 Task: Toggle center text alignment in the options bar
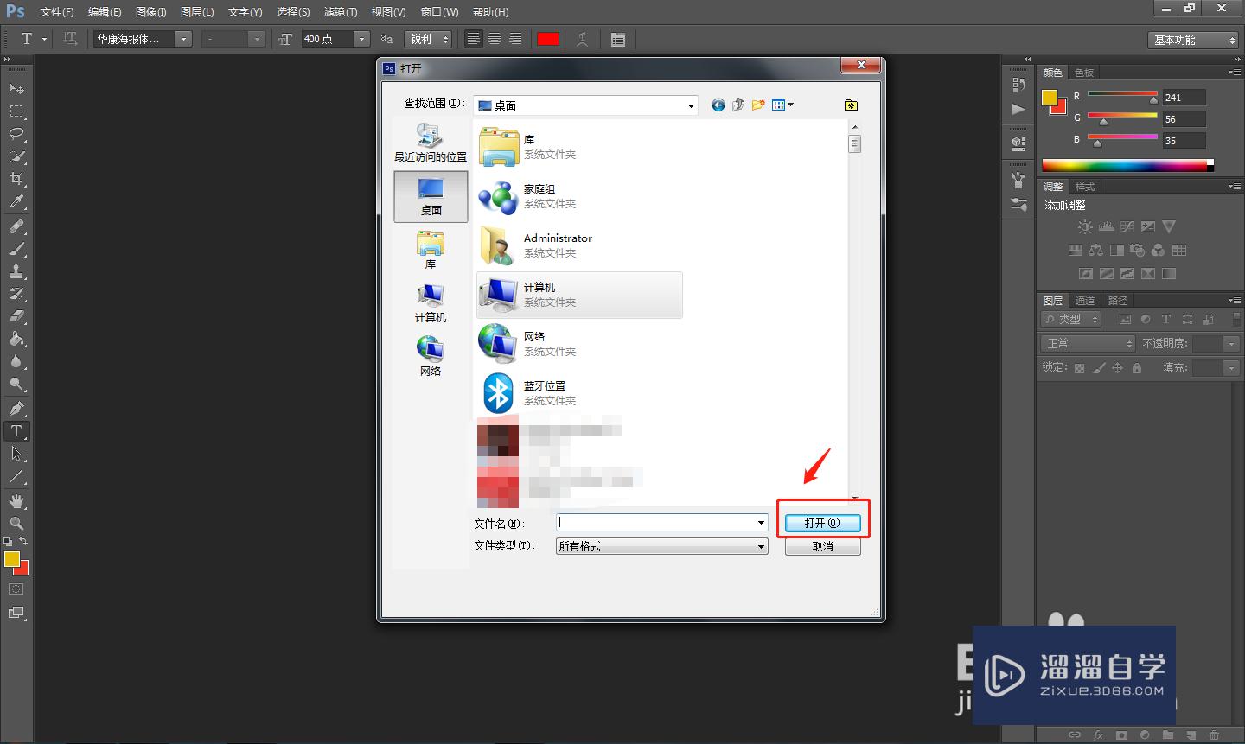coord(494,39)
